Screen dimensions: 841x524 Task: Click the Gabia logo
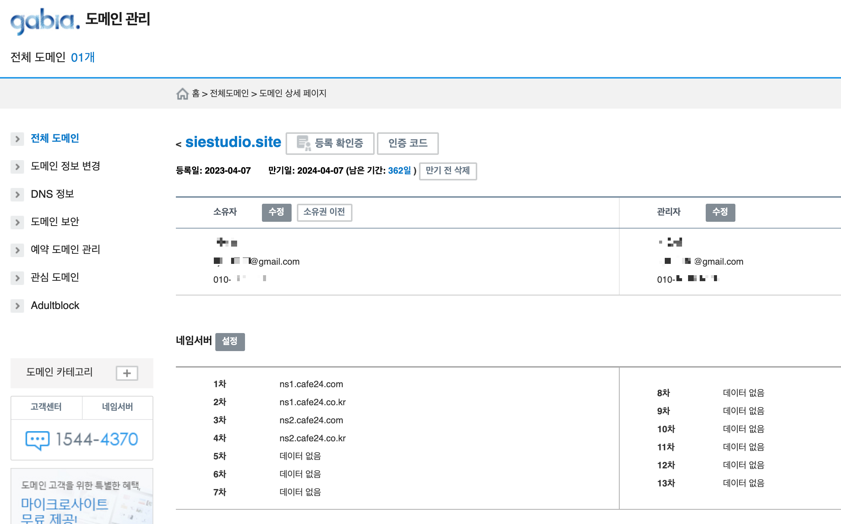tap(45, 21)
